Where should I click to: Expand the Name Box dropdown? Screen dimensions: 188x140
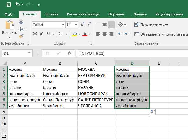(29, 53)
